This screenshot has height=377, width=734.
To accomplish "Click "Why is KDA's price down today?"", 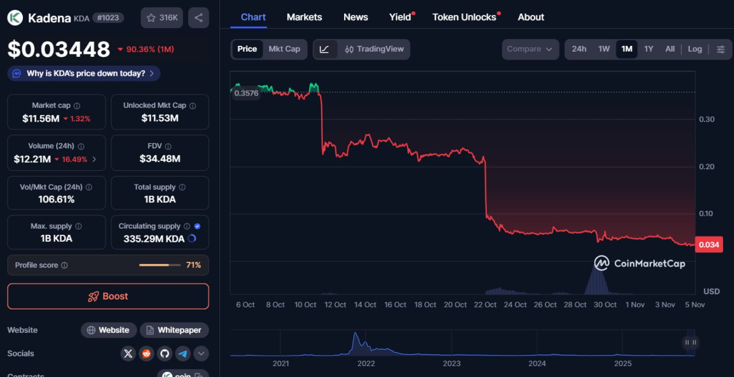I will pos(84,73).
